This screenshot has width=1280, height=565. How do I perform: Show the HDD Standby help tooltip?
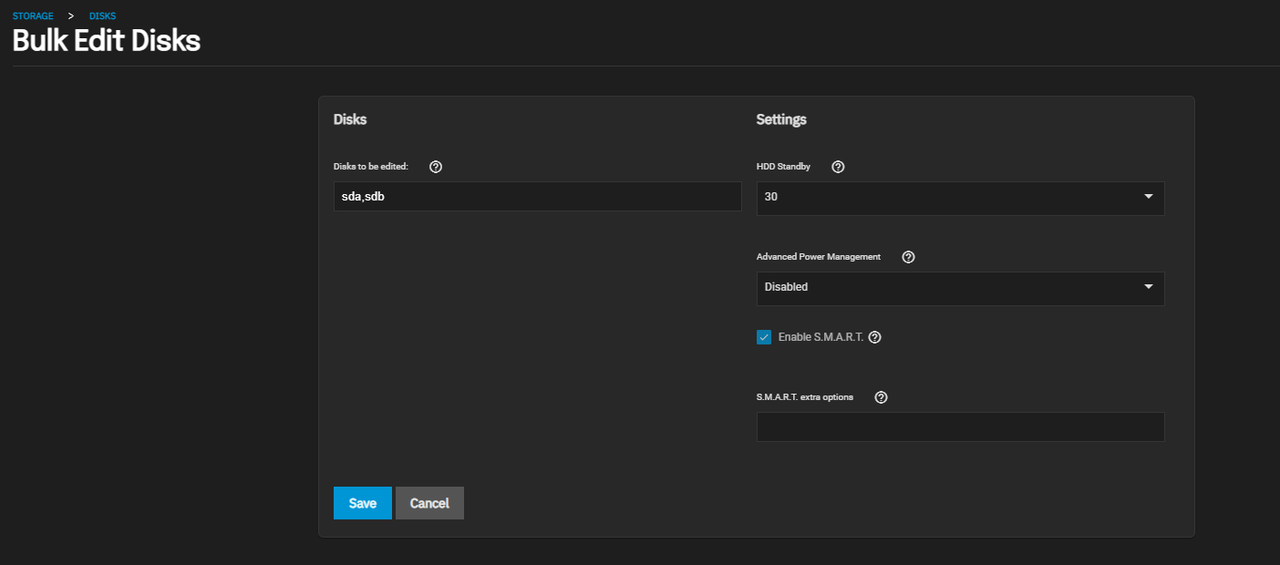coord(839,167)
